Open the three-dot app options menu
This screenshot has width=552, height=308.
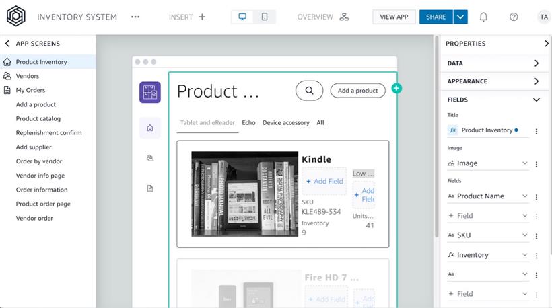click(x=135, y=17)
